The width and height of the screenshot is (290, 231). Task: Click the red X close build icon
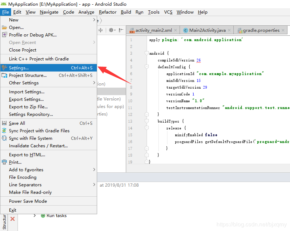[x=13, y=219]
